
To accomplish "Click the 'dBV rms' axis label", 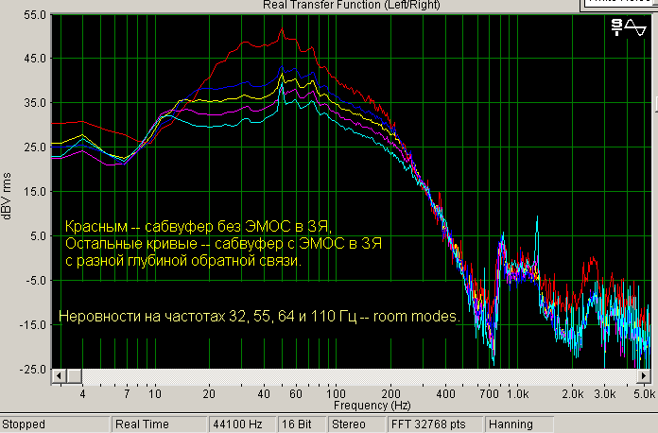I will [x=7, y=196].
